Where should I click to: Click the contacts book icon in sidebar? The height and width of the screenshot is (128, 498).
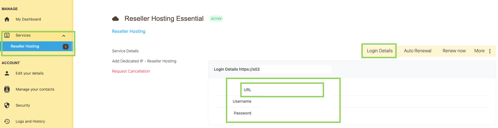tap(7, 89)
